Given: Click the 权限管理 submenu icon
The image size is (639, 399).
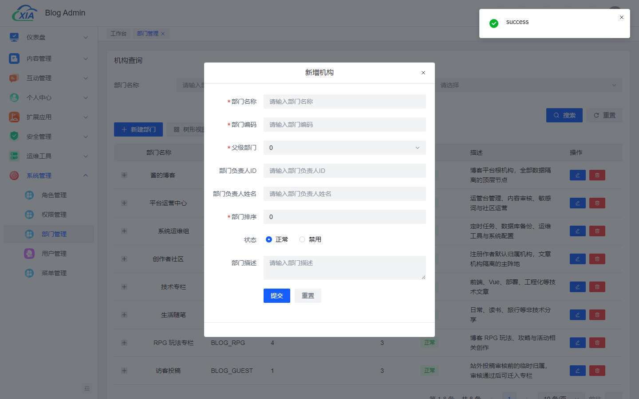Looking at the screenshot, I should pyautogui.click(x=29, y=215).
